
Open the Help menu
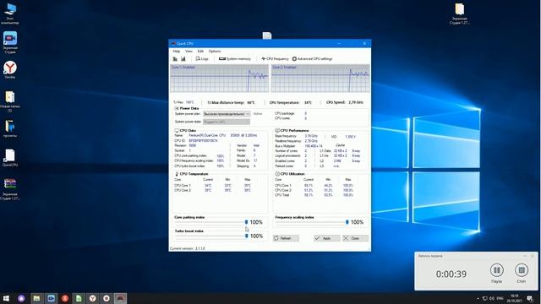click(x=177, y=51)
